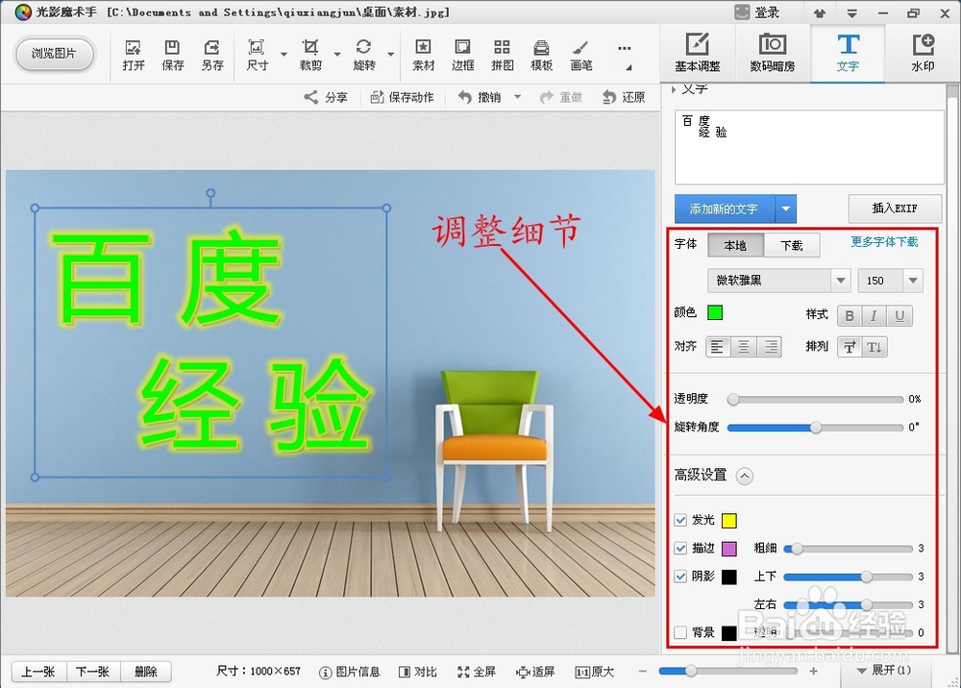This screenshot has width=961, height=688.
Task: Align text to the center
Action: [744, 348]
